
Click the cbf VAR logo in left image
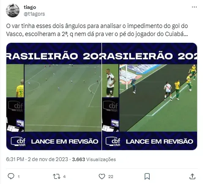(19, 142)
